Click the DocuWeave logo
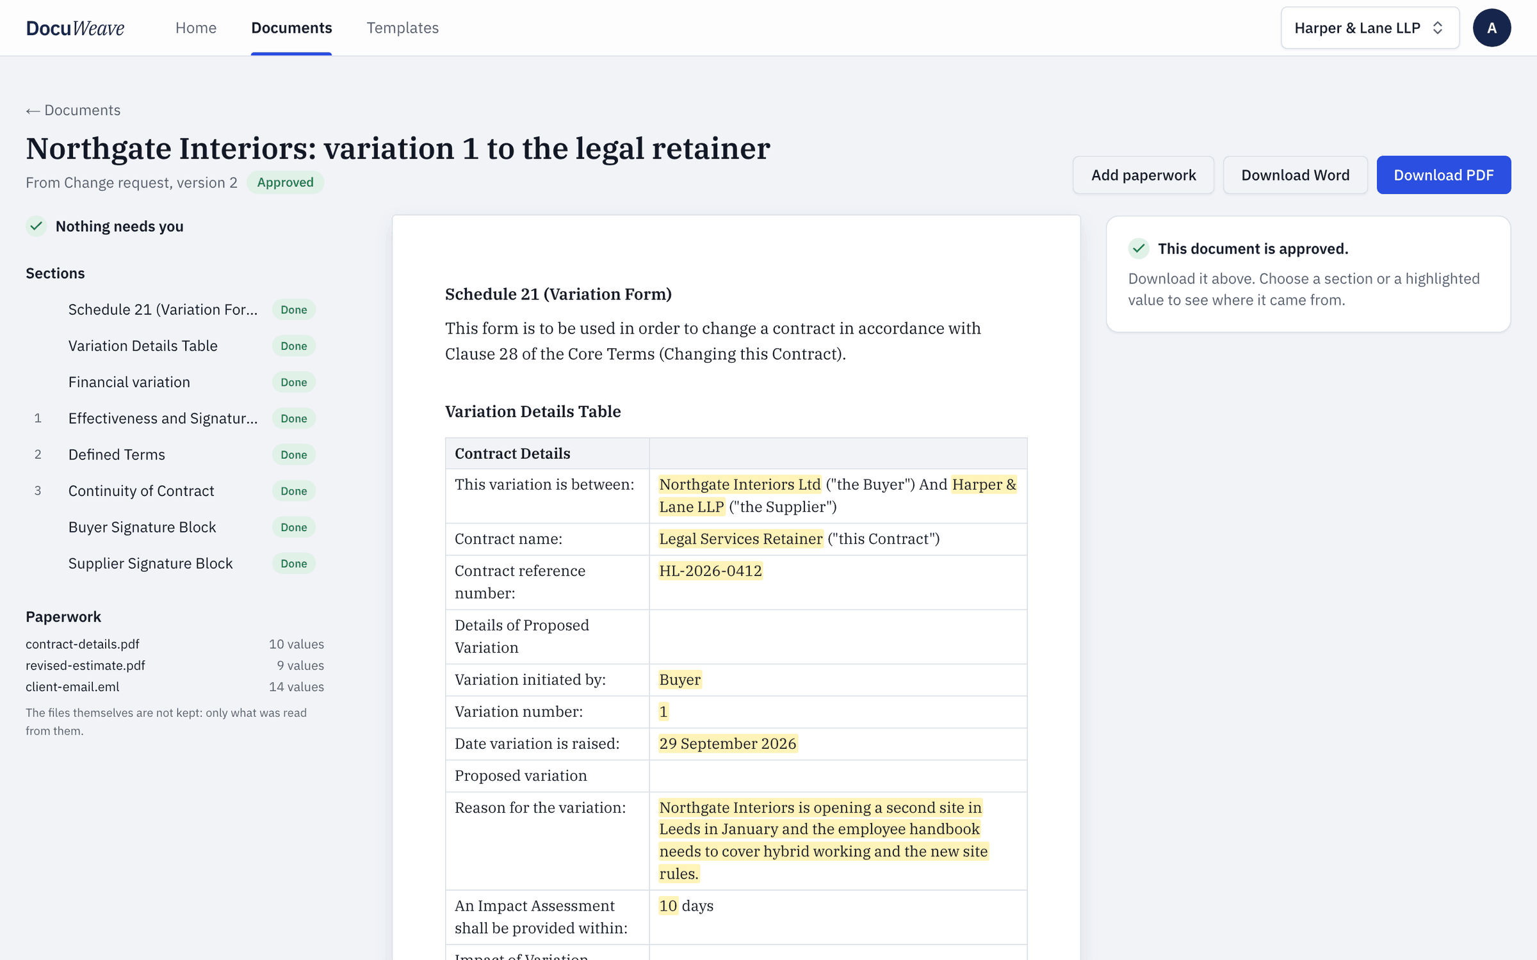This screenshot has height=960, width=1537. (75, 28)
